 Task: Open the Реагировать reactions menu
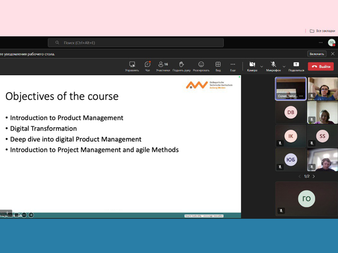click(x=201, y=66)
